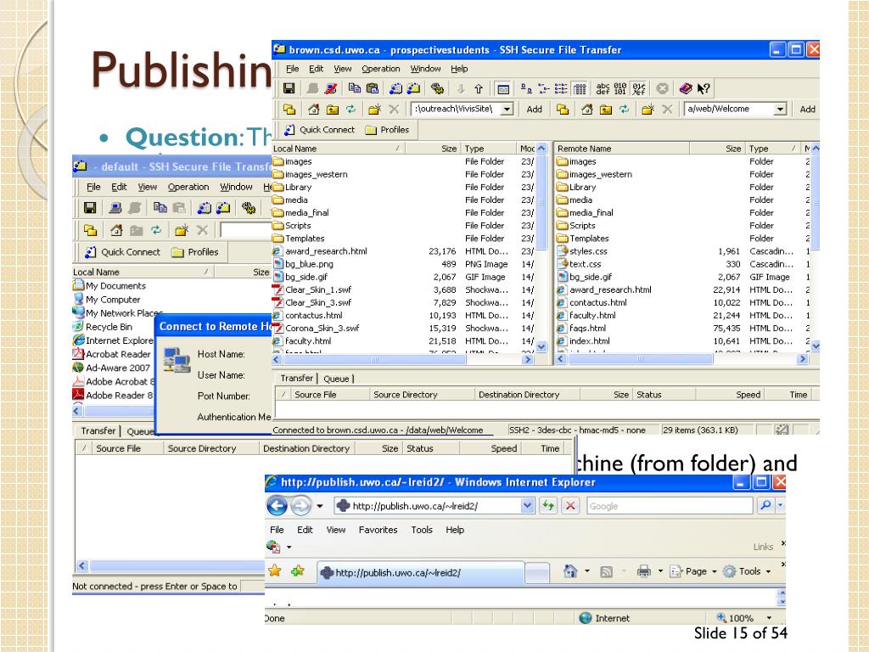The height and width of the screenshot is (652, 869).
Task: Switch to the Queue tab in brown.csd.uwo.ca window
Action: 336,379
